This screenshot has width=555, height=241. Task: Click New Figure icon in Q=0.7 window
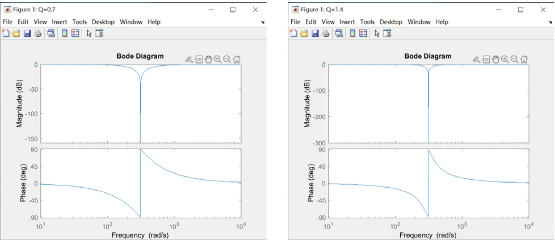6,34
